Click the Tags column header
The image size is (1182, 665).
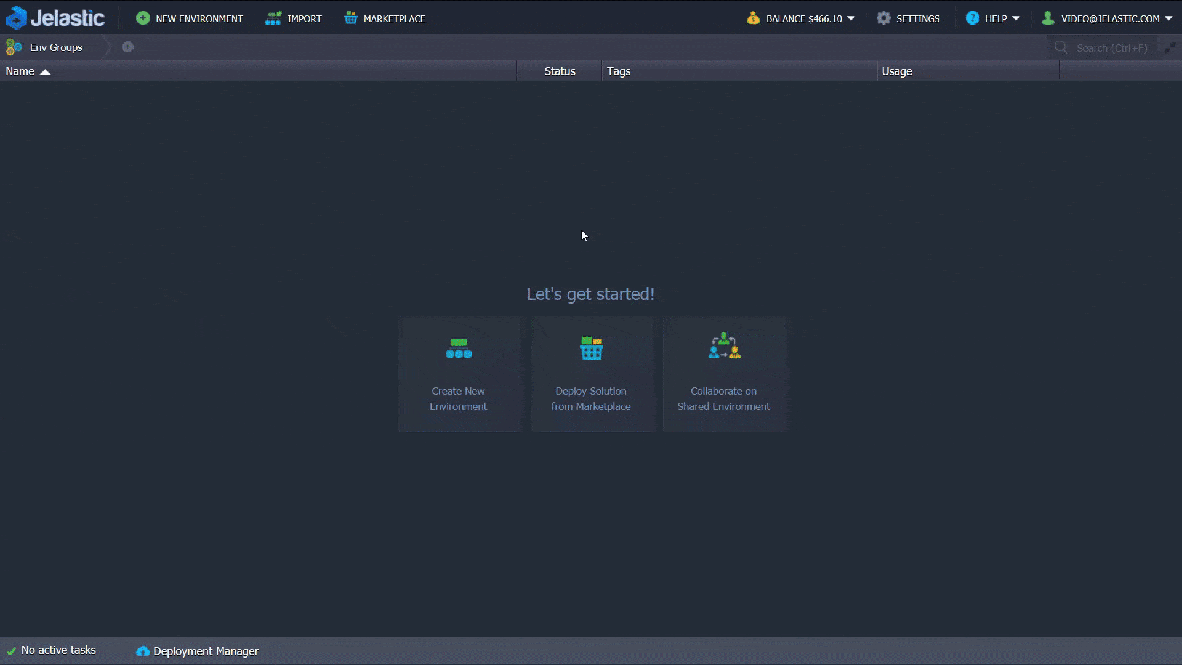[x=619, y=71]
